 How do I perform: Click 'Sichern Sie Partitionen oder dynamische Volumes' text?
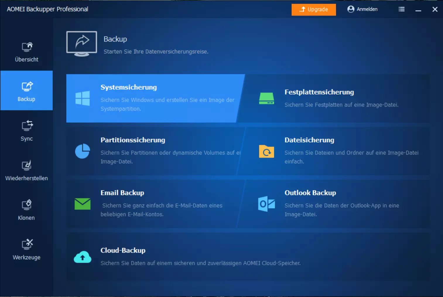(x=170, y=157)
